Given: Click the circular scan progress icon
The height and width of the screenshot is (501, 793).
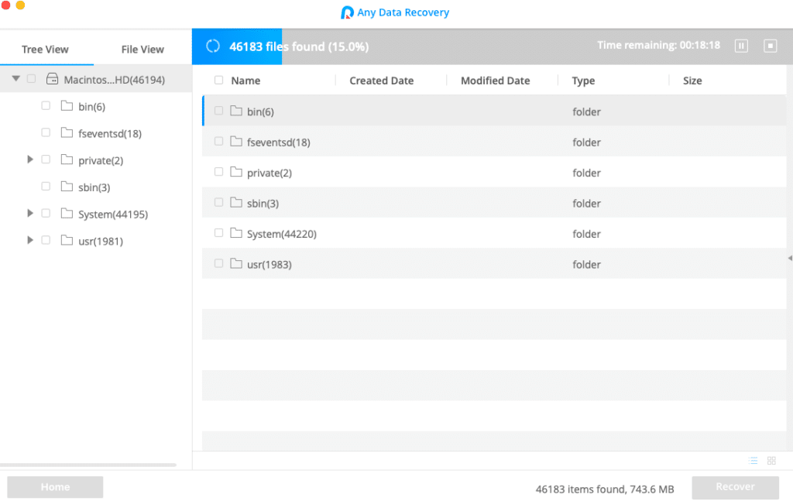Looking at the screenshot, I should [212, 46].
